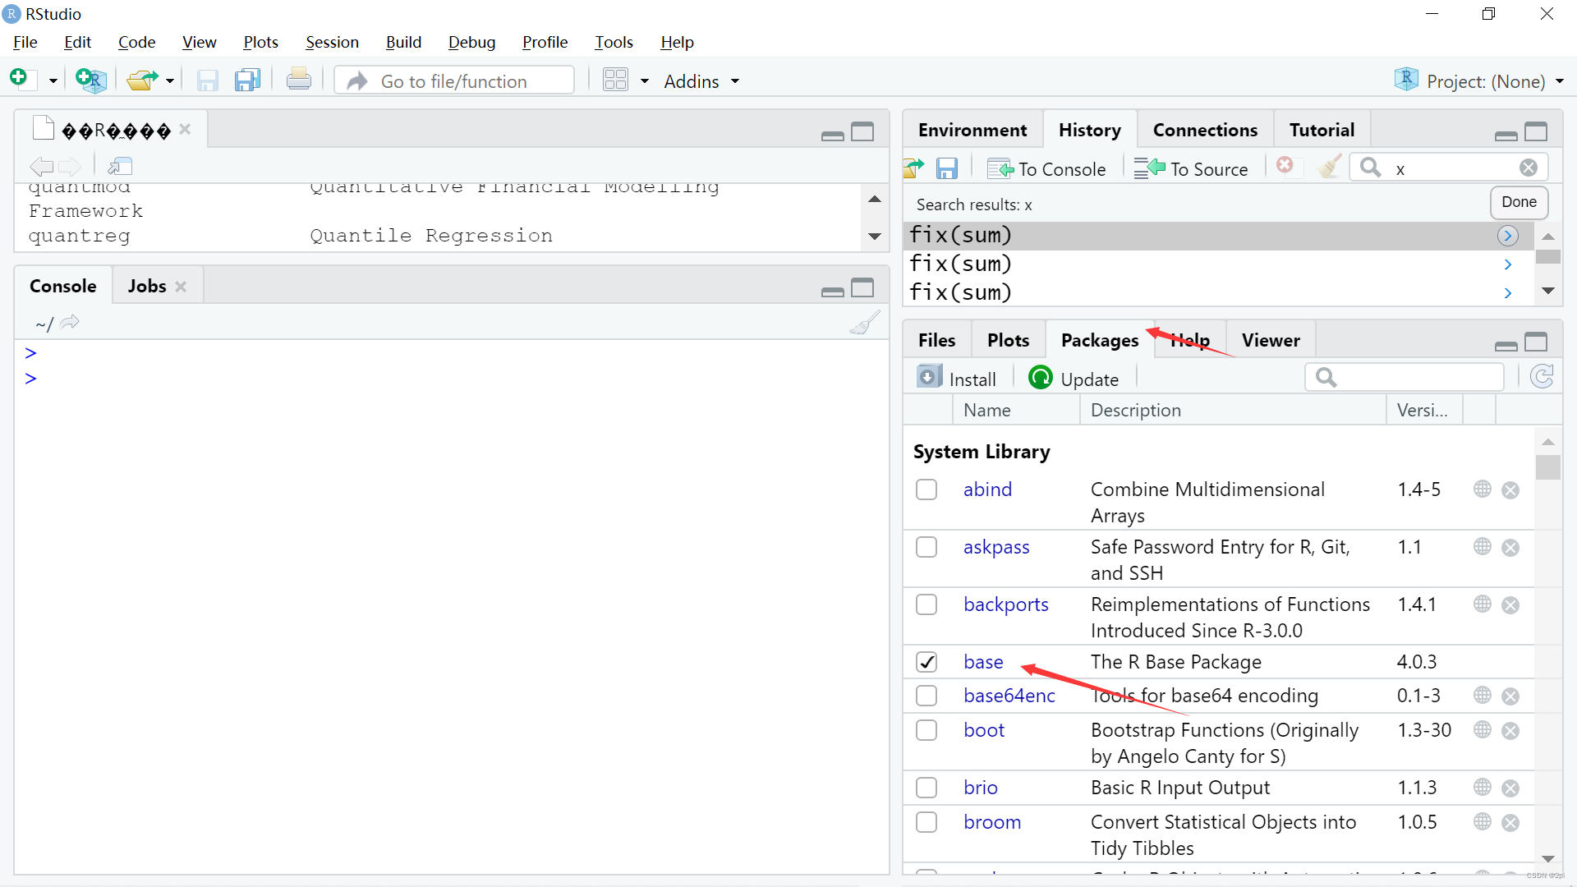Expand the second fix(sum) search result

click(1508, 264)
